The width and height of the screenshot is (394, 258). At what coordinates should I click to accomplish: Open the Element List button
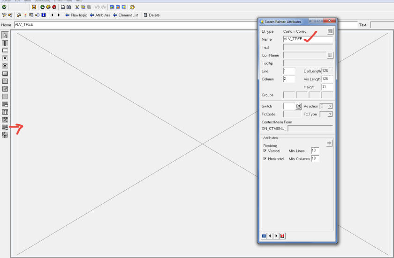pyautogui.click(x=125, y=15)
